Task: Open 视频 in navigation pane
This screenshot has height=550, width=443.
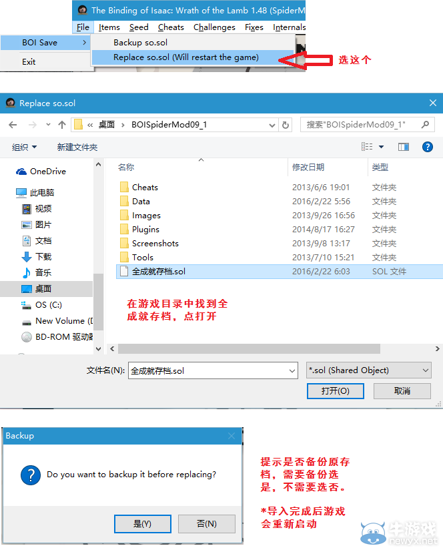Action: coord(37,209)
